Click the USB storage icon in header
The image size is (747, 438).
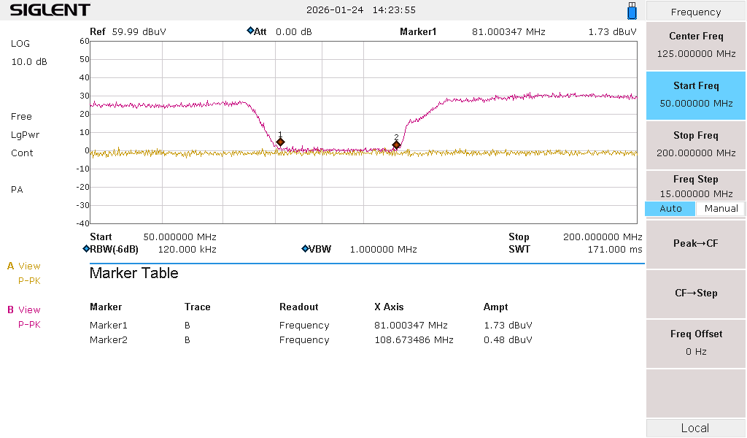coord(632,10)
